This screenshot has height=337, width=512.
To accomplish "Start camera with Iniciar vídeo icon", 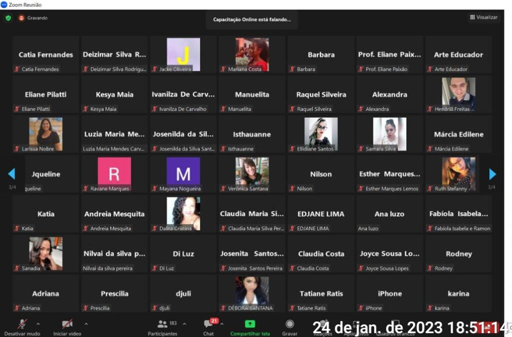I will [67, 324].
